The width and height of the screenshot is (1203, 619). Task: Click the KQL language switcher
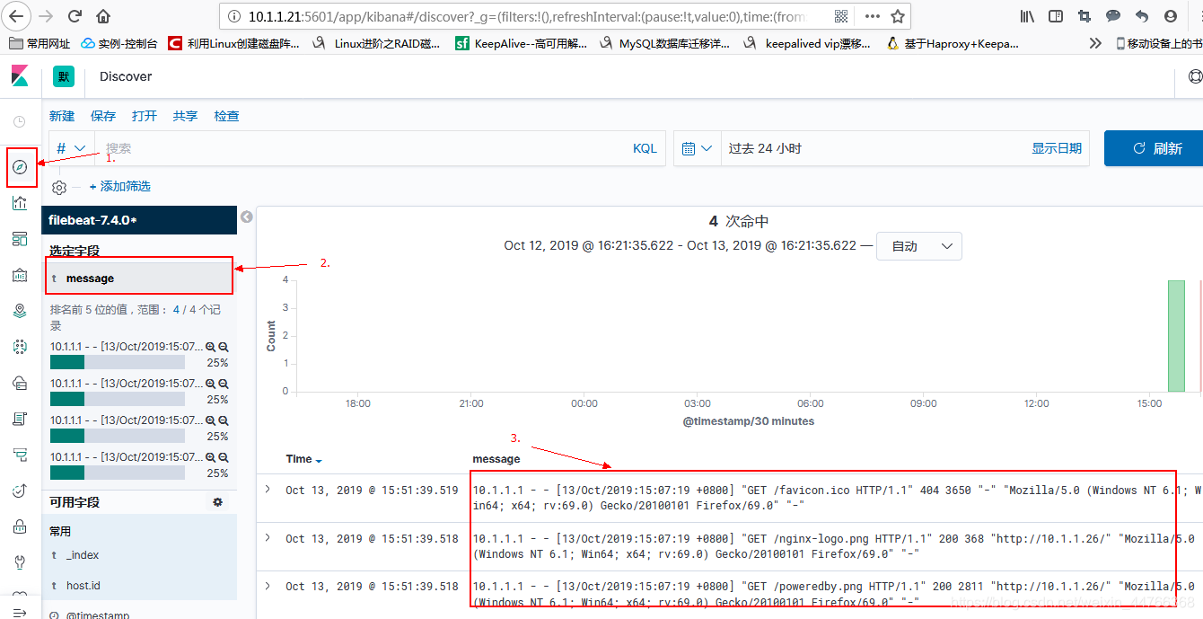point(645,148)
